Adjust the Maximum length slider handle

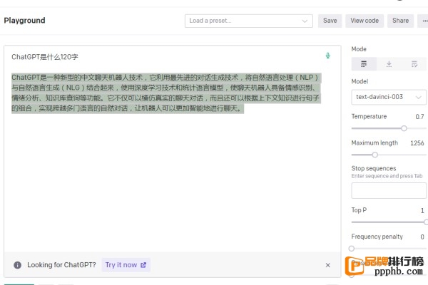click(x=375, y=155)
